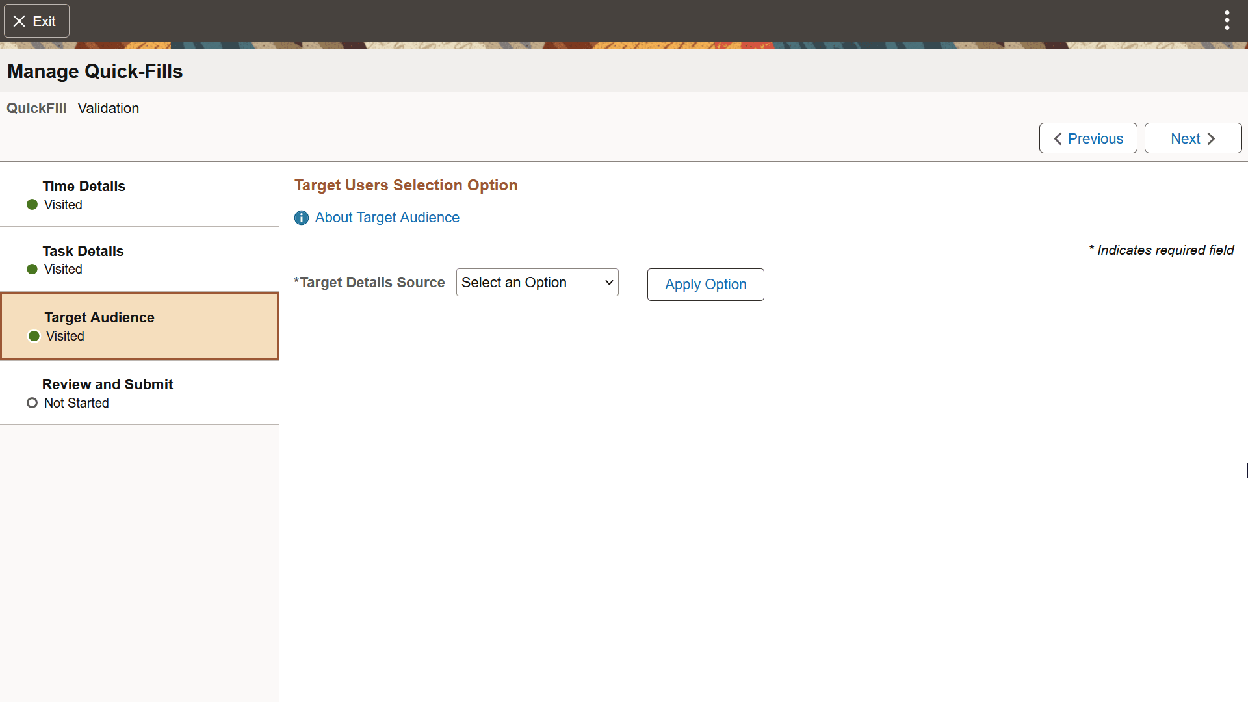Screen dimensions: 1248x702
Task: Switch to the QuickFill tab
Action: (x=36, y=108)
